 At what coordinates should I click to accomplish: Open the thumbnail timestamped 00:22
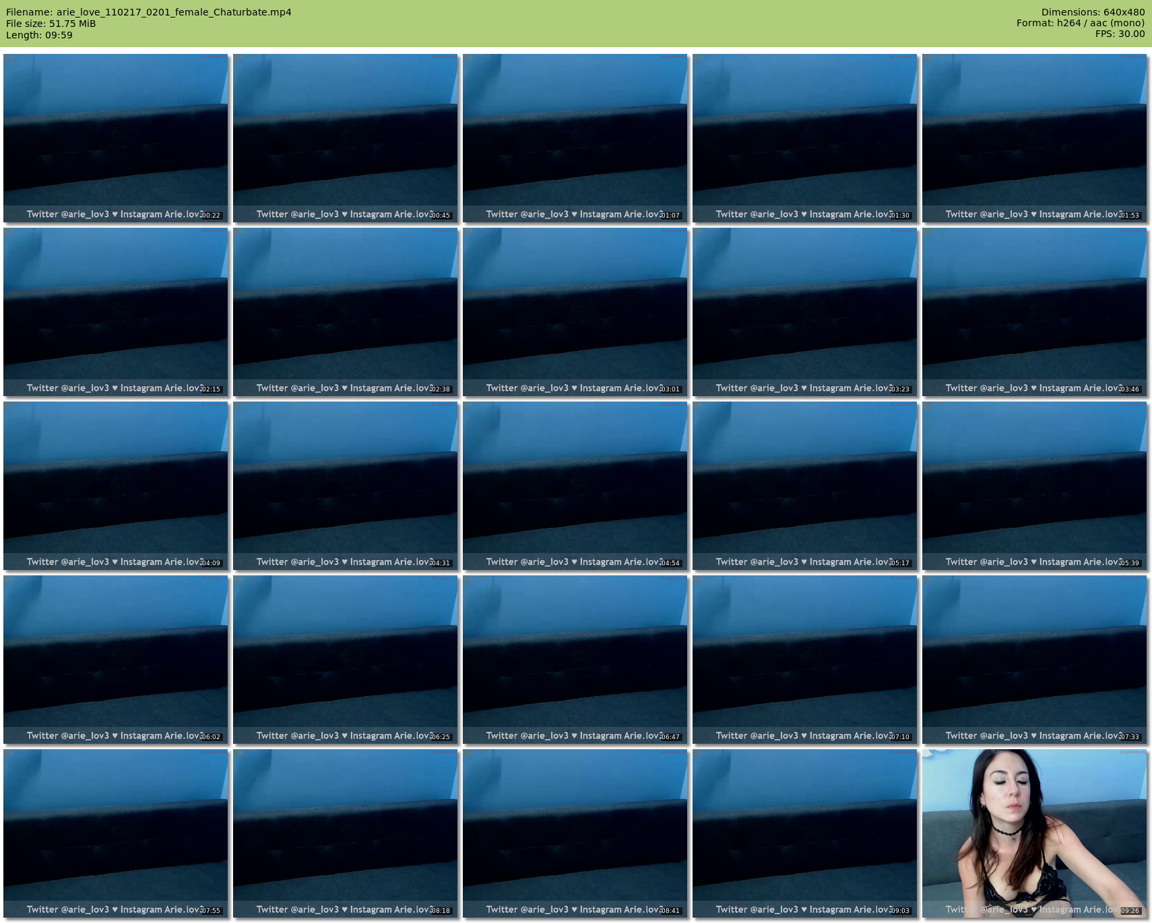click(115, 138)
